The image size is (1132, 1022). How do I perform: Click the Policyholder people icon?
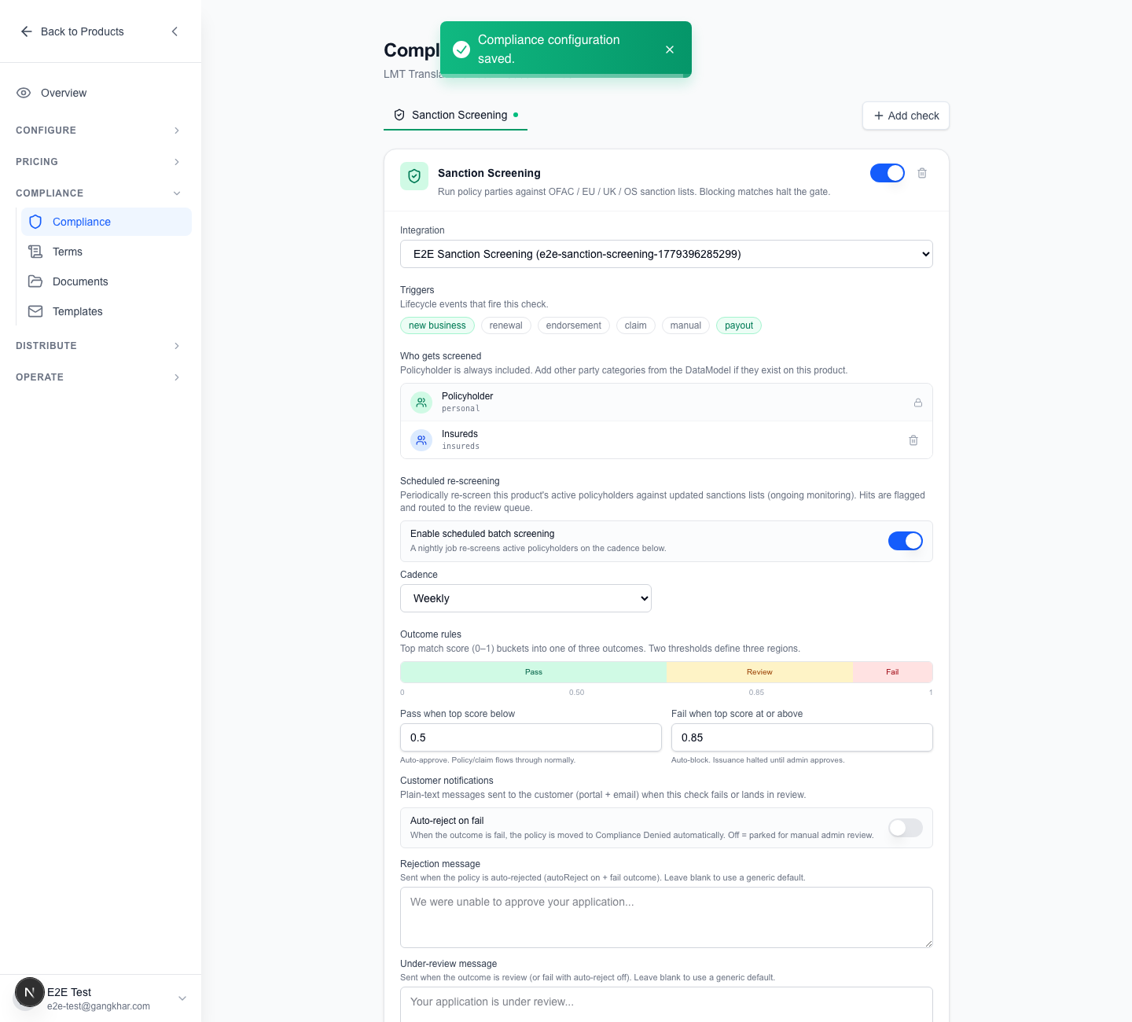421,403
